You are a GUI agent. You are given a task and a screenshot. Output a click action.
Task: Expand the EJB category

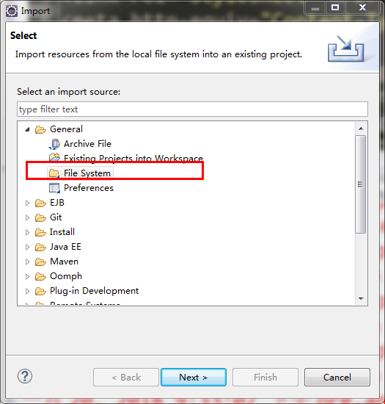coord(28,203)
